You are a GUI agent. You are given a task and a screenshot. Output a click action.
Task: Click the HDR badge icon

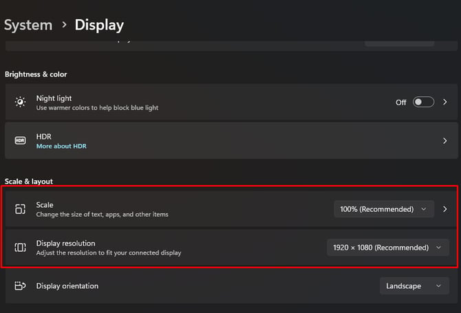(x=20, y=140)
